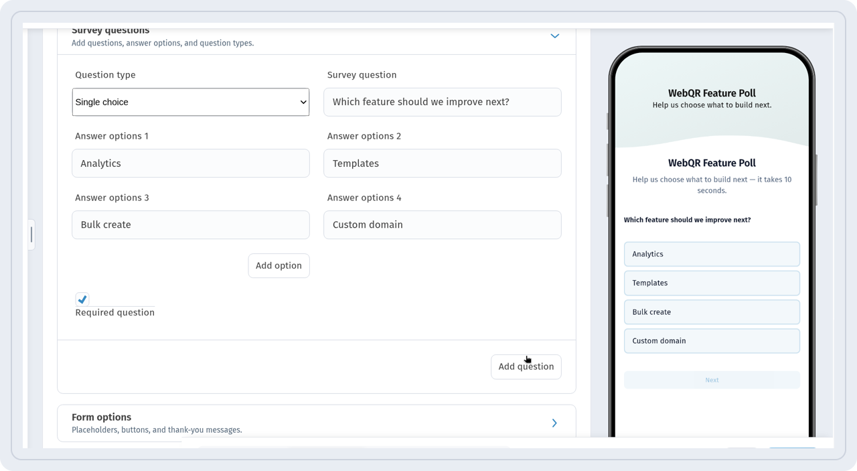Click the Custom domain answer field
The image size is (857, 471).
click(443, 225)
